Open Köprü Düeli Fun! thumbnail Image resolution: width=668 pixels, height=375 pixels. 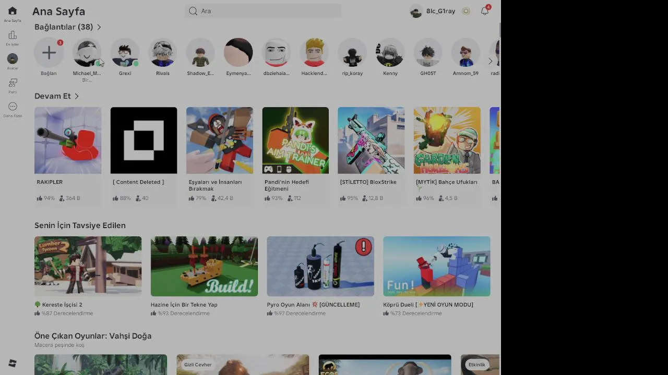tap(437, 266)
